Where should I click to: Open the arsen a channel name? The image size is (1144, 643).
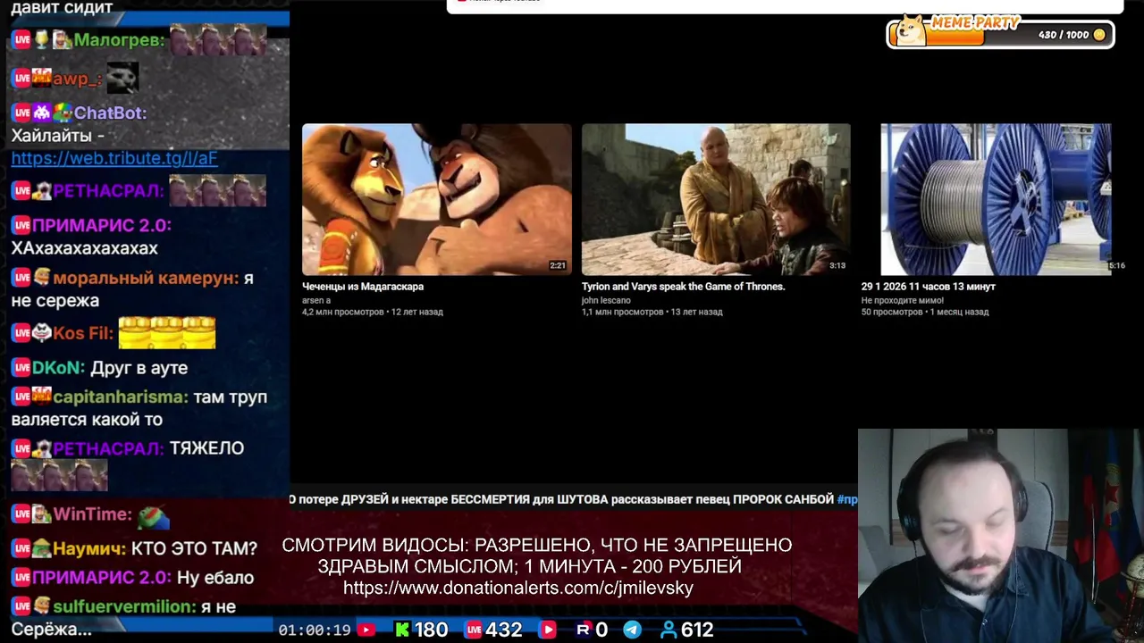[x=316, y=300]
